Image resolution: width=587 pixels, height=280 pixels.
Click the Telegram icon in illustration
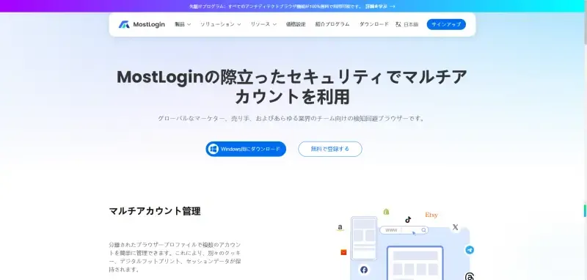click(x=470, y=250)
